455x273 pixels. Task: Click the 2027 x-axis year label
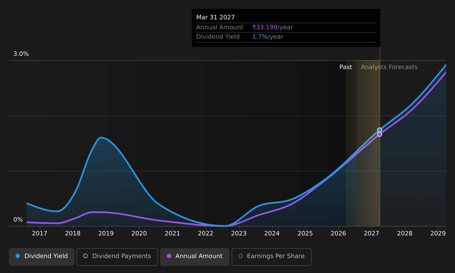372,233
